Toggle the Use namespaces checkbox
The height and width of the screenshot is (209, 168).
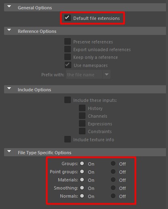pyautogui.click(x=68, y=65)
